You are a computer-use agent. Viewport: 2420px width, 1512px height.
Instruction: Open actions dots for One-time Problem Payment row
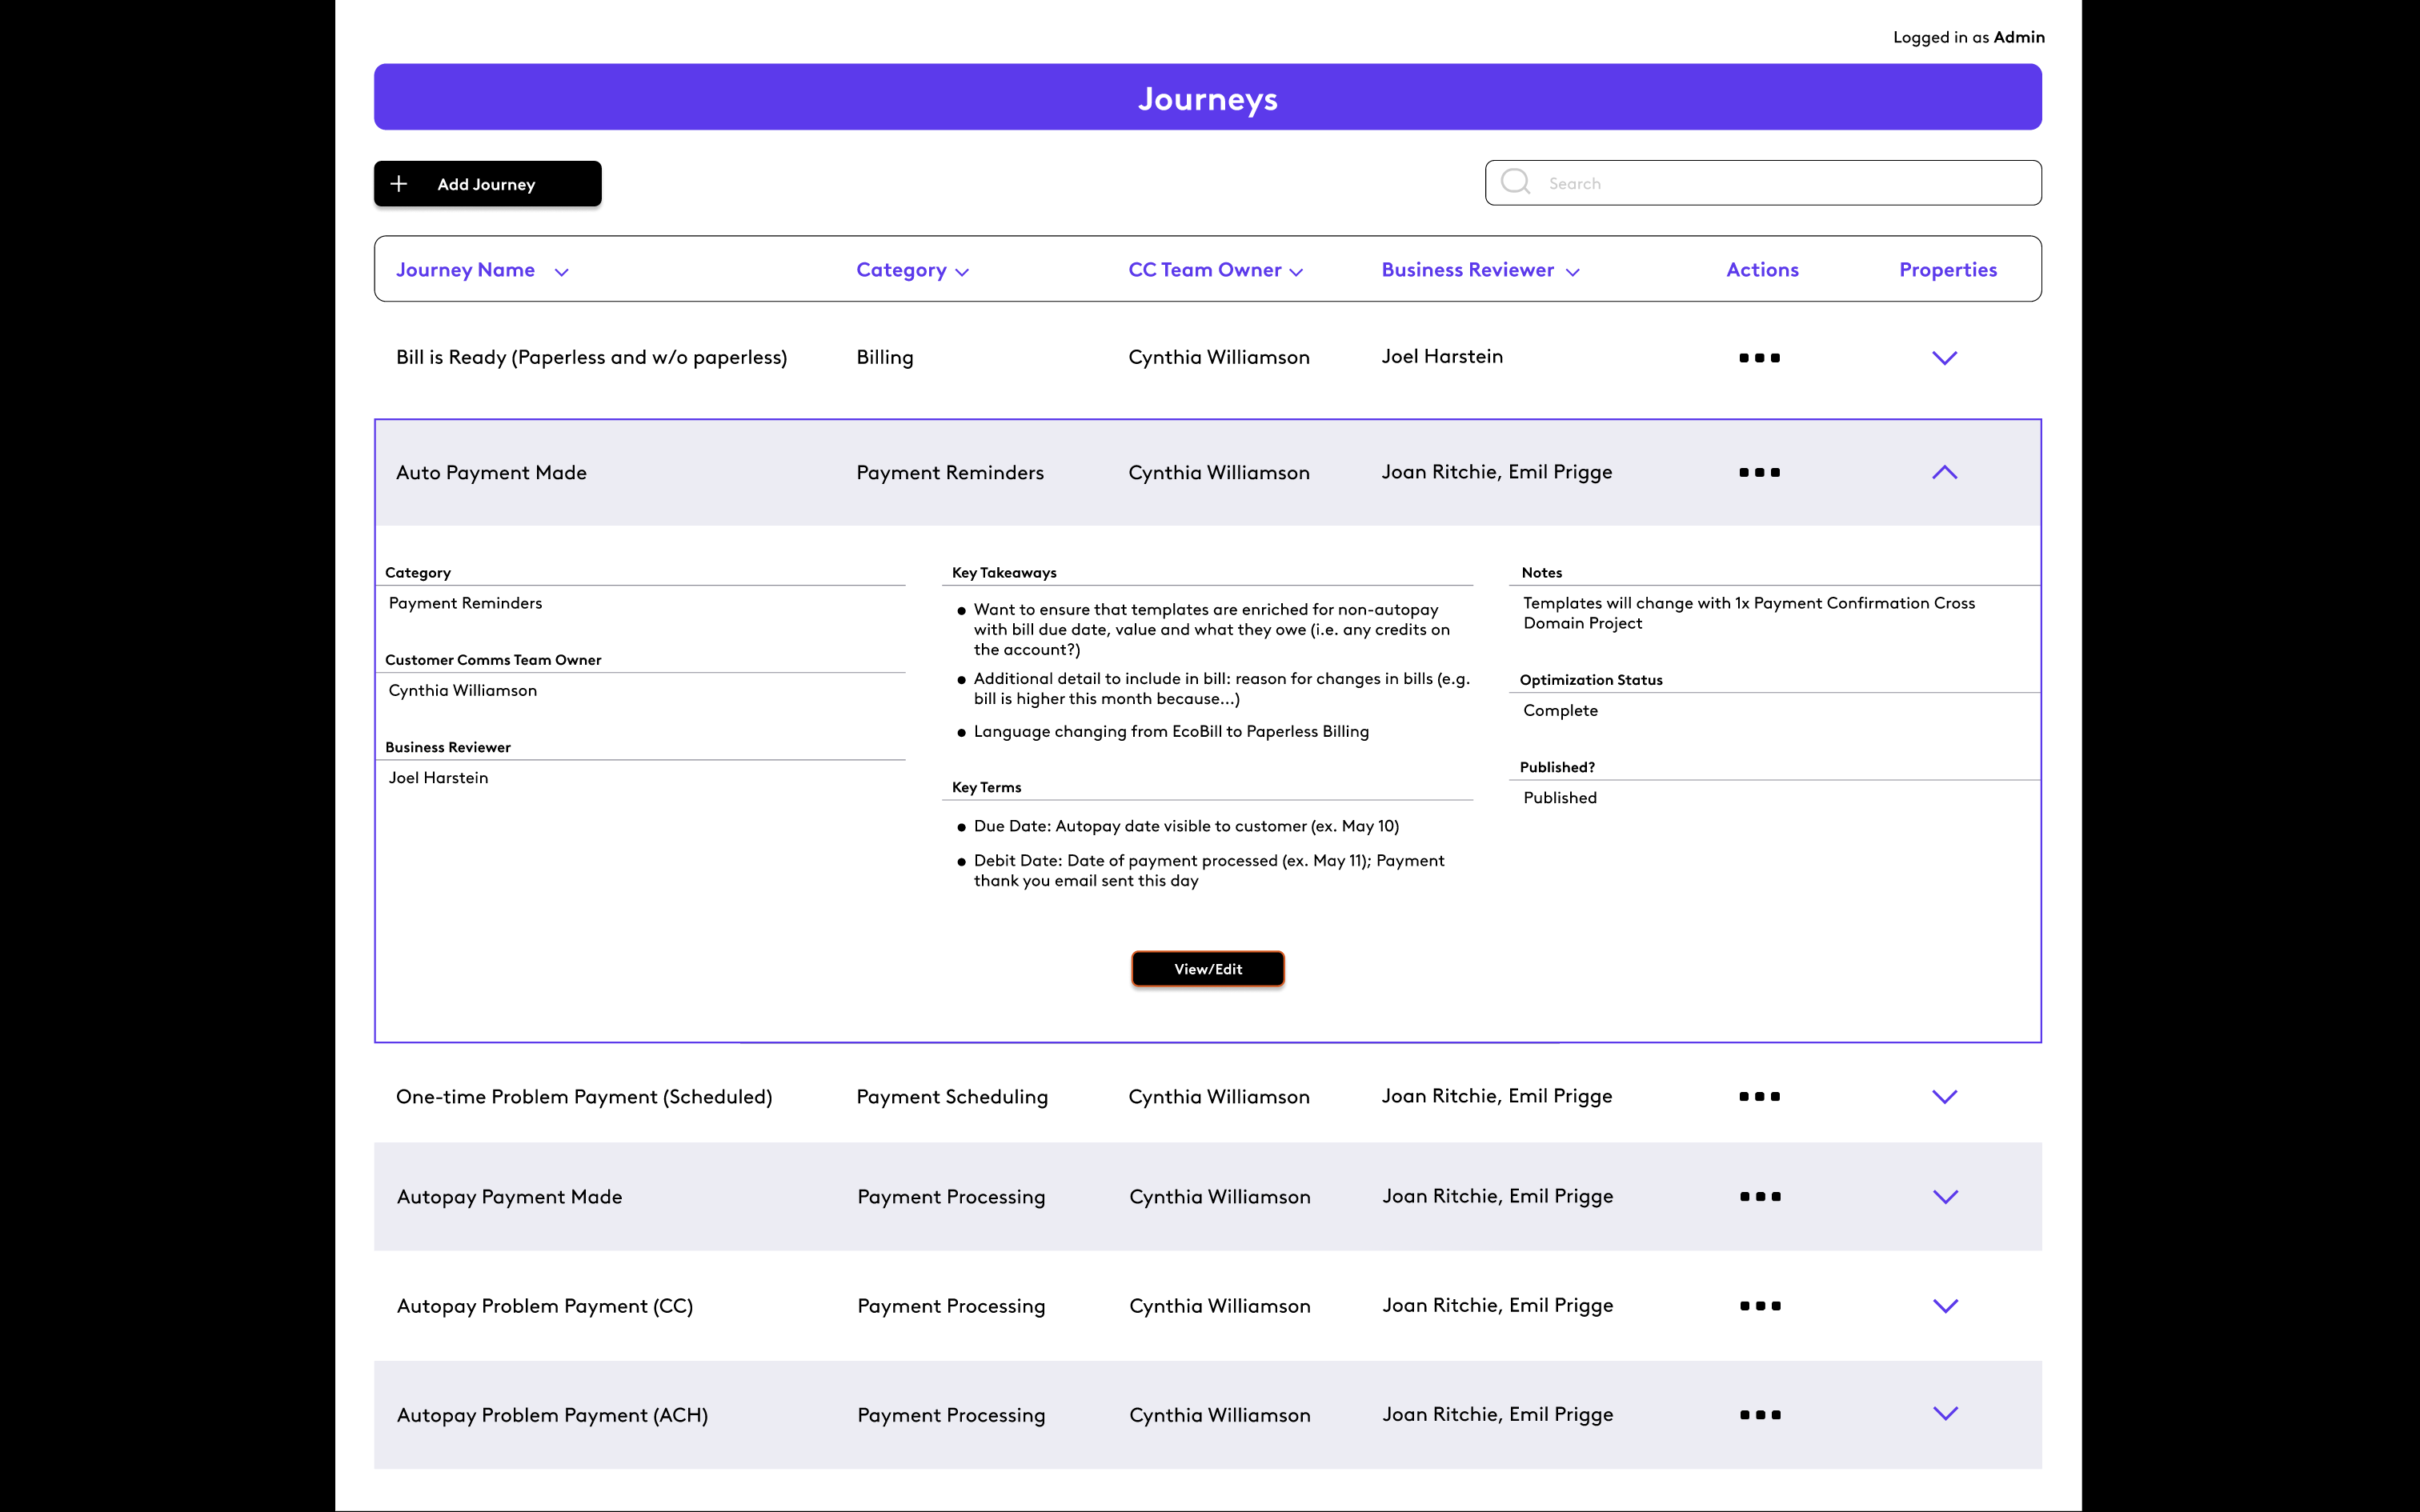point(1759,1097)
